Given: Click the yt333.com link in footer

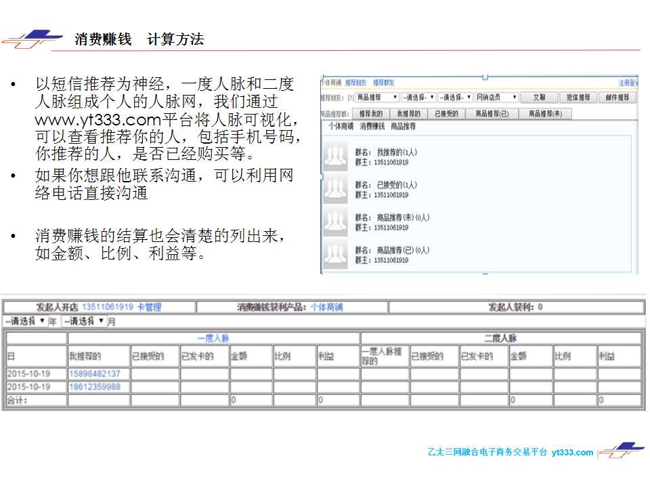Looking at the screenshot, I should pos(572,452).
